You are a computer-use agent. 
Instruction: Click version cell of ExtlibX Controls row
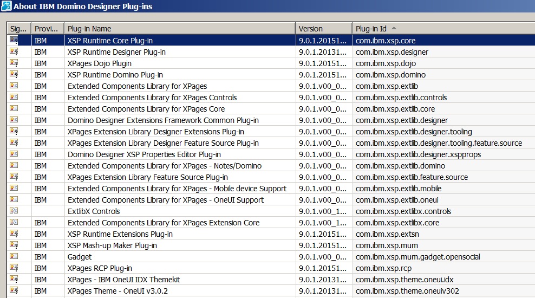click(x=324, y=211)
